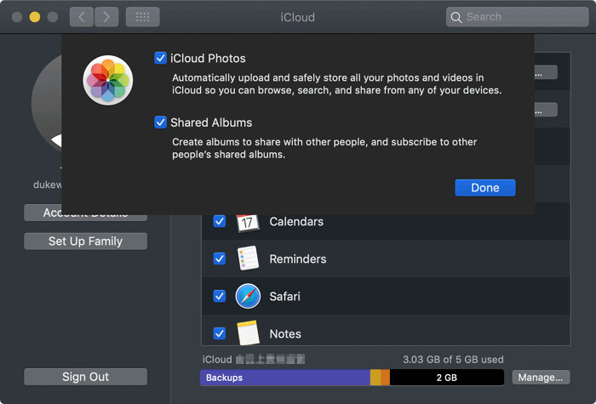596x404 pixels.
Task: Click the Safari compass icon
Action: coord(248,297)
